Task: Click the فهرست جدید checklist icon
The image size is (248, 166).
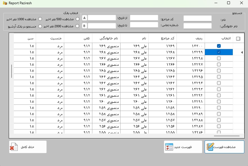Action: pos(169,147)
